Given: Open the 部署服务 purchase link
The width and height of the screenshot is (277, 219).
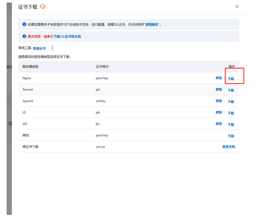Looking at the screenshot, I should point(152,25).
